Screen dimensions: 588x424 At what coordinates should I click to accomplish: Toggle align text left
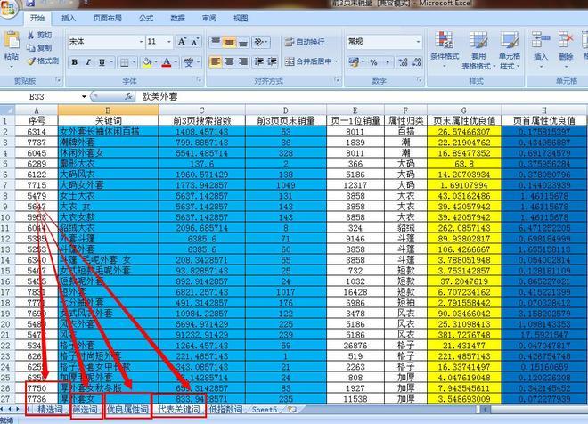[x=216, y=61]
